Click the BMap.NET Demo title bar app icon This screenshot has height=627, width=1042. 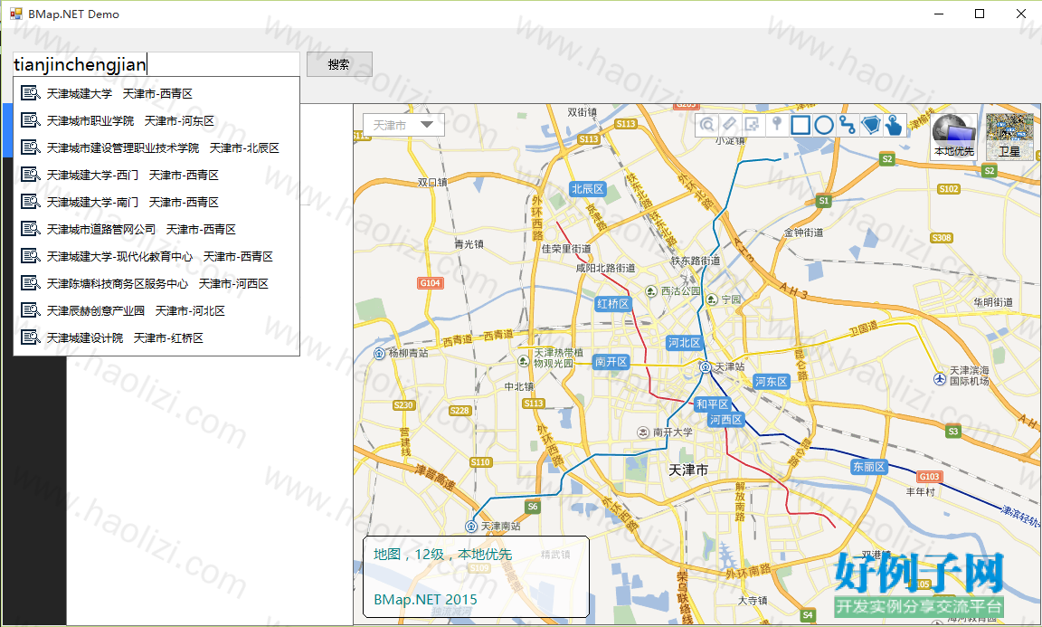click(16, 14)
